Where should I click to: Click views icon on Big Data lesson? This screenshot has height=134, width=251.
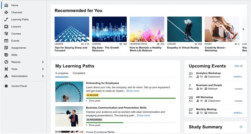coord(121,44)
